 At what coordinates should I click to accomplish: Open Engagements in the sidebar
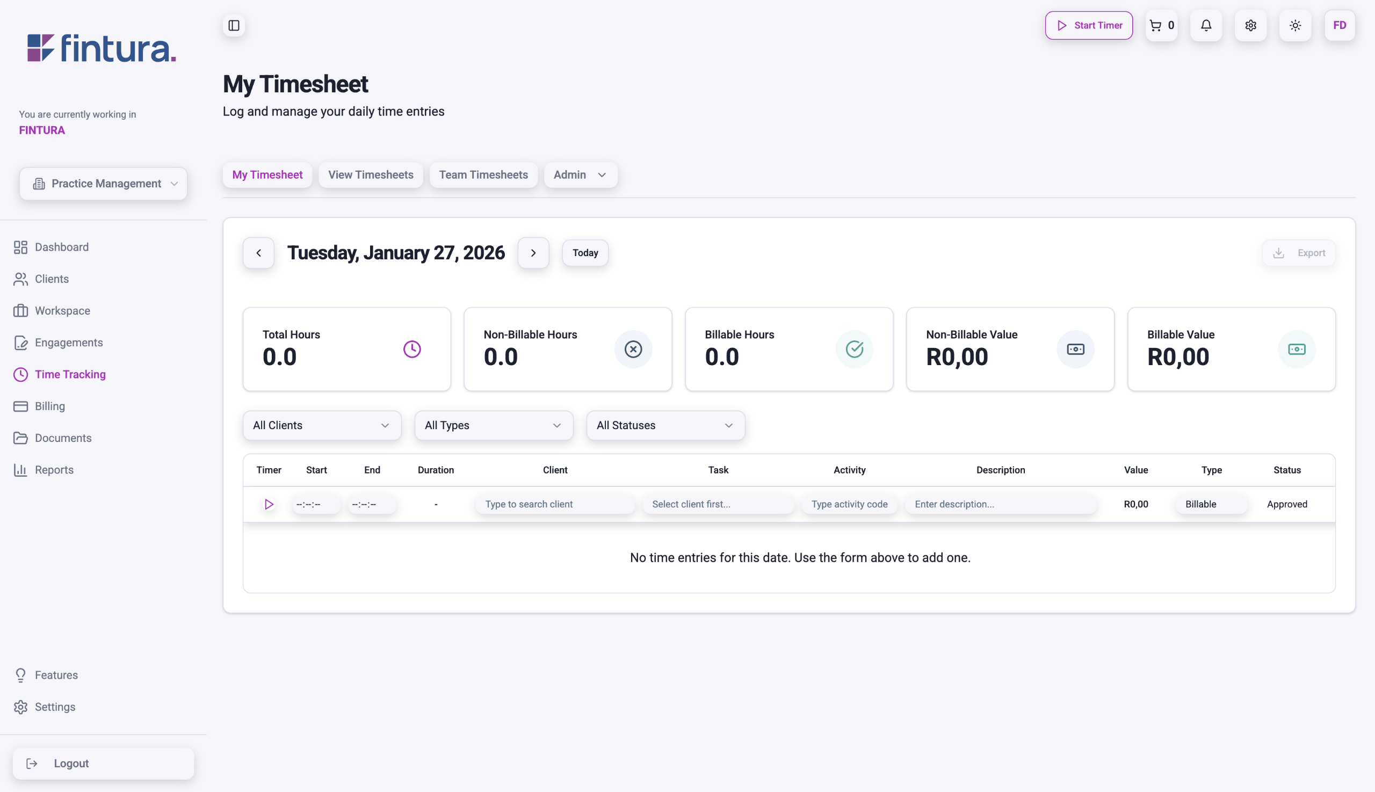click(69, 343)
